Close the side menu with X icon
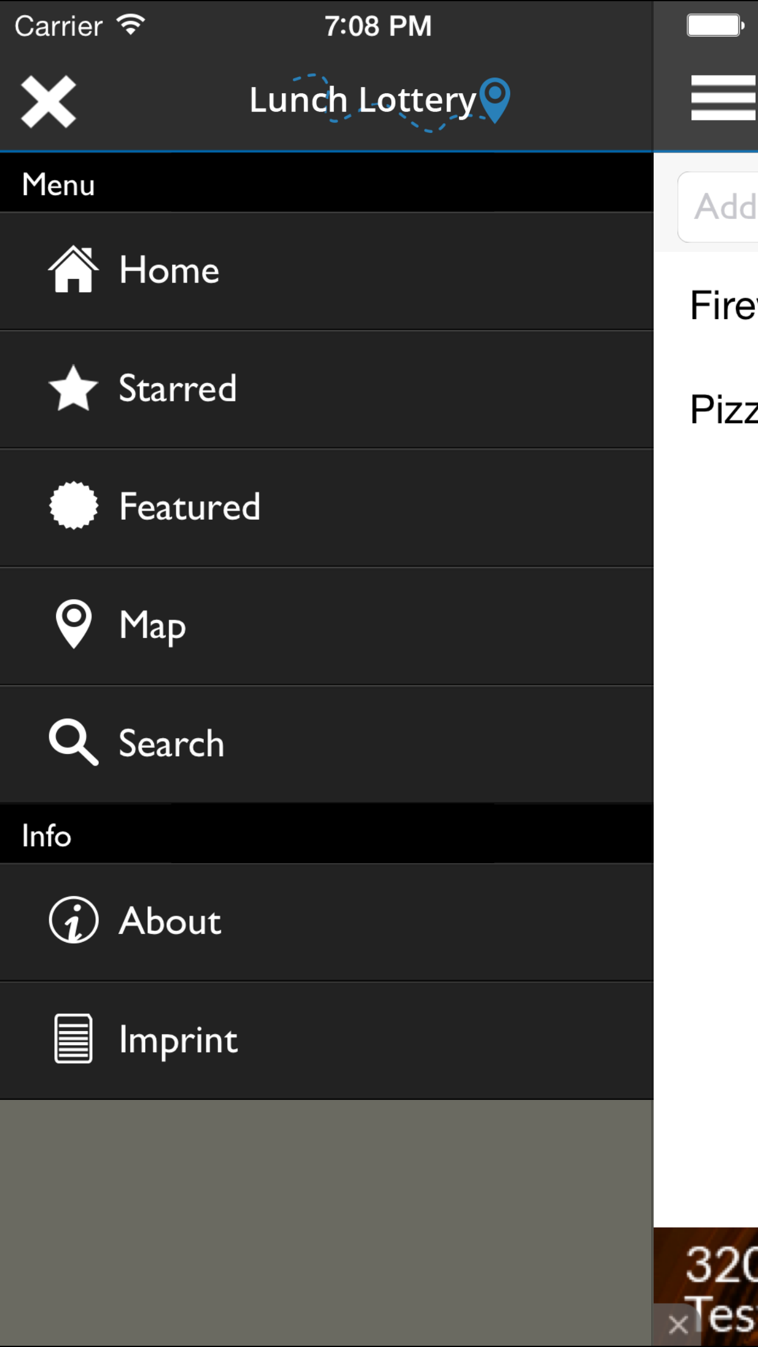758x1347 pixels. coord(48,102)
